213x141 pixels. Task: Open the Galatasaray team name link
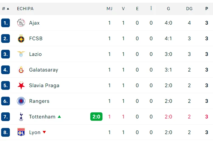pyautogui.click(x=44, y=70)
